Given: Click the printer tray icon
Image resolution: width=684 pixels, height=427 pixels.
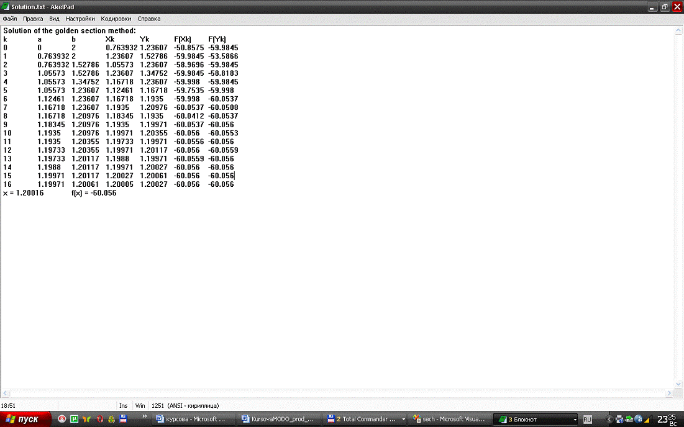Looking at the screenshot, I should tap(619, 420).
